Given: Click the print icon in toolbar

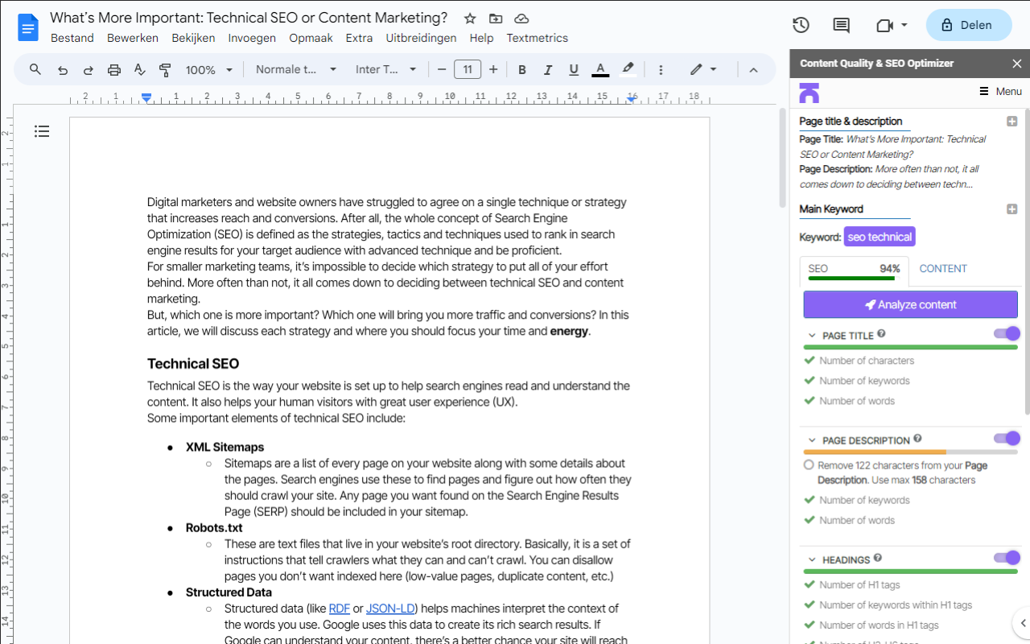Looking at the screenshot, I should point(114,70).
